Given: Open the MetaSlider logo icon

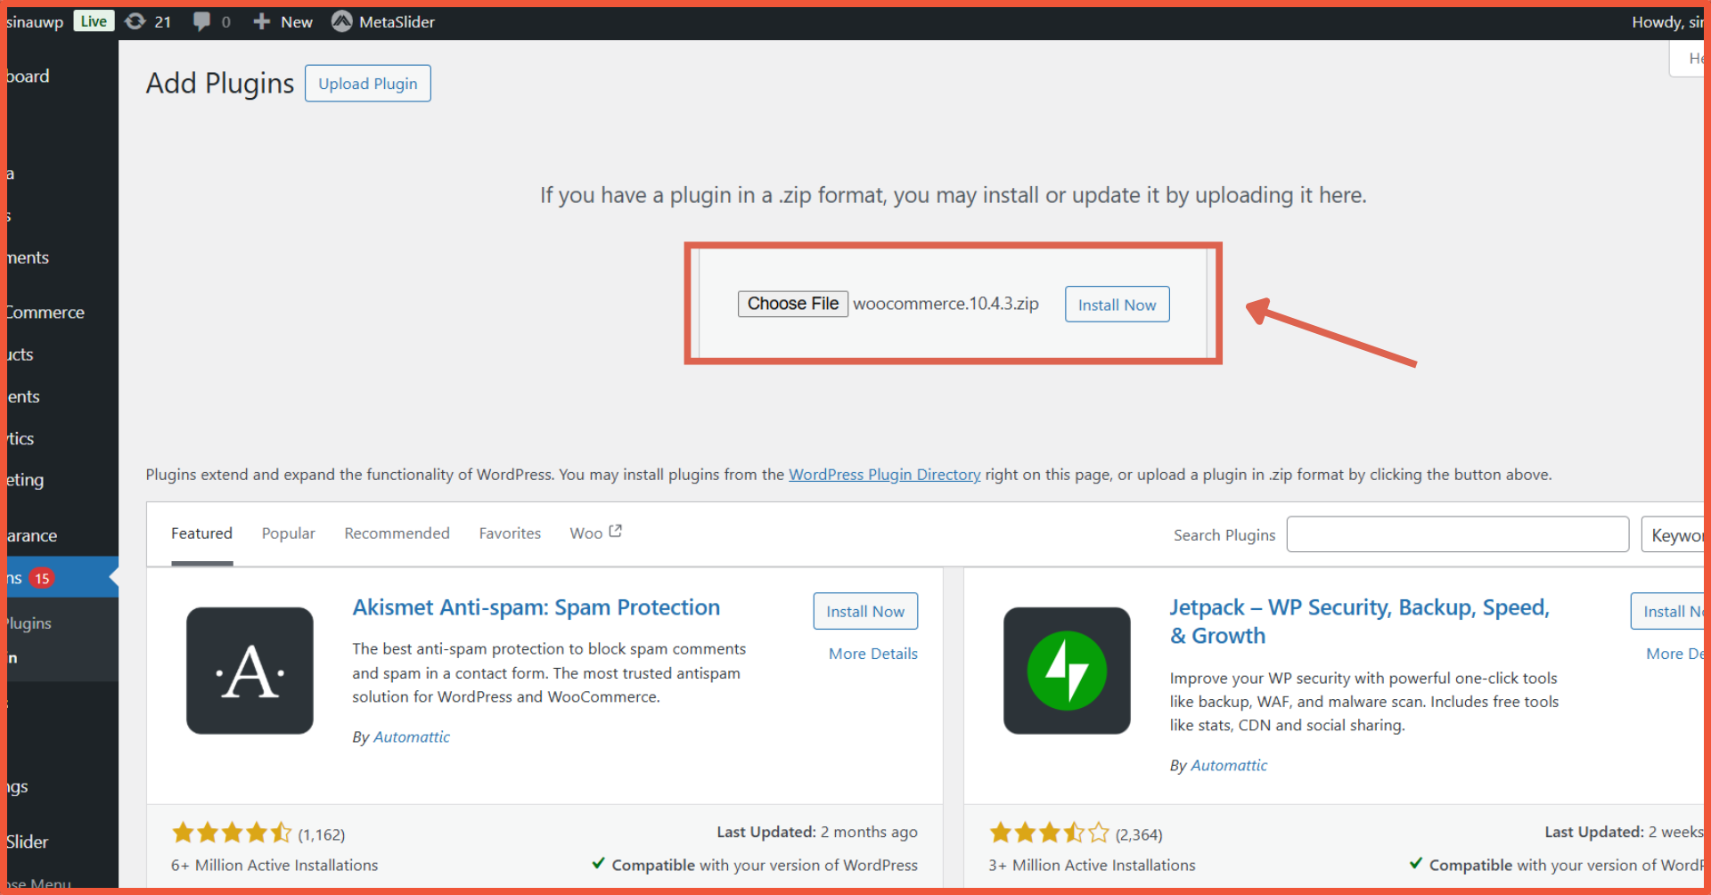Looking at the screenshot, I should [341, 21].
